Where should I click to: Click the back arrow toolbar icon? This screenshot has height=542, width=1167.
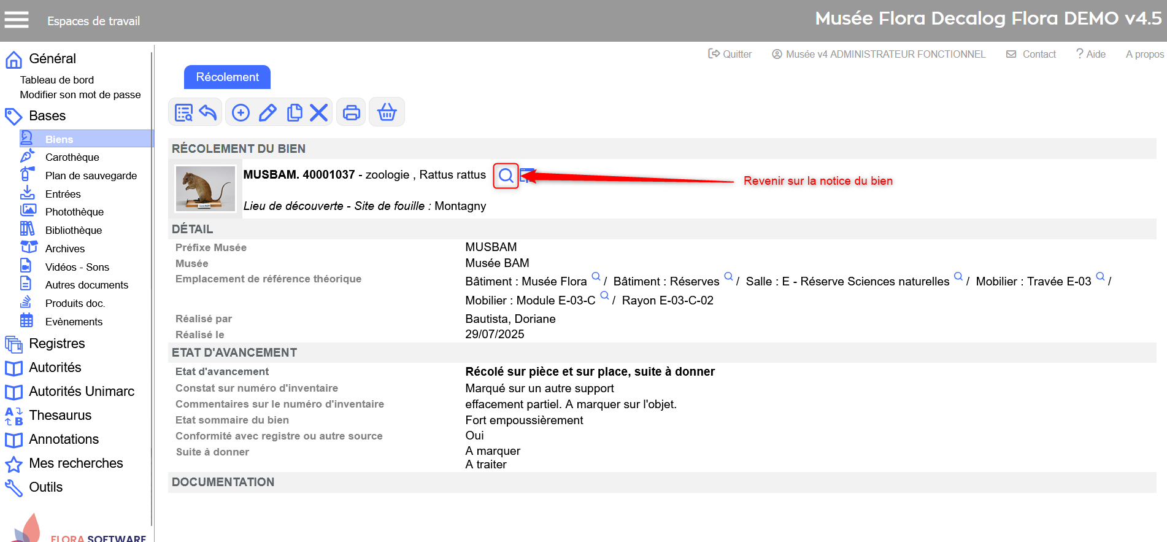[x=209, y=112]
